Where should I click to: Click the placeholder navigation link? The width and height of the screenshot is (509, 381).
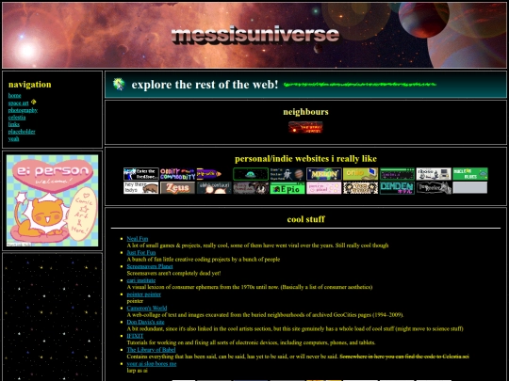(22, 132)
